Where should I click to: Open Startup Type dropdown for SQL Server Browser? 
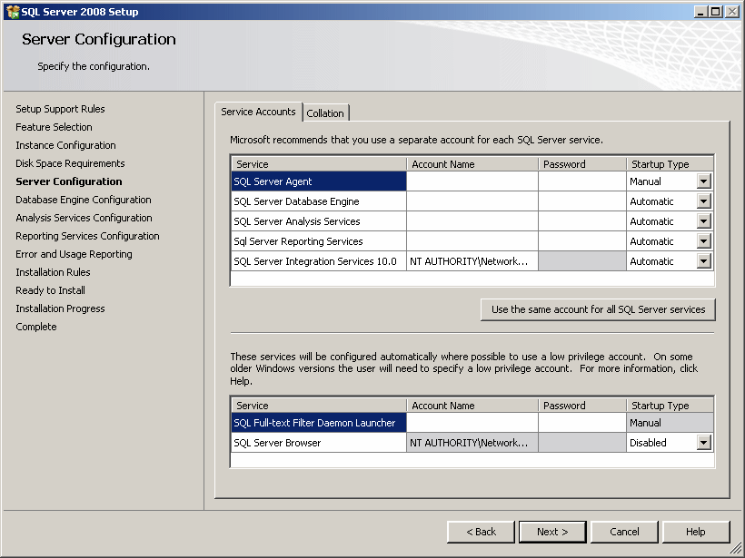pos(704,443)
